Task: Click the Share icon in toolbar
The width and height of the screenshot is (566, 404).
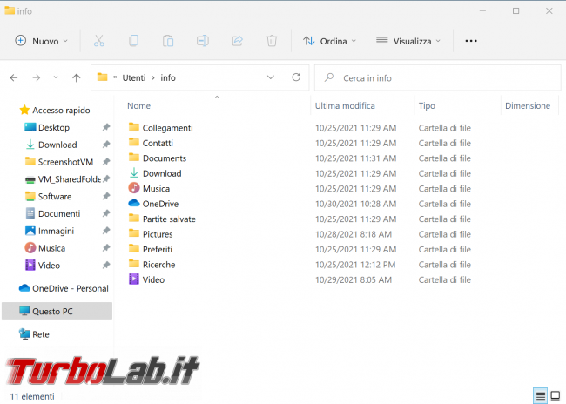Action: click(237, 41)
